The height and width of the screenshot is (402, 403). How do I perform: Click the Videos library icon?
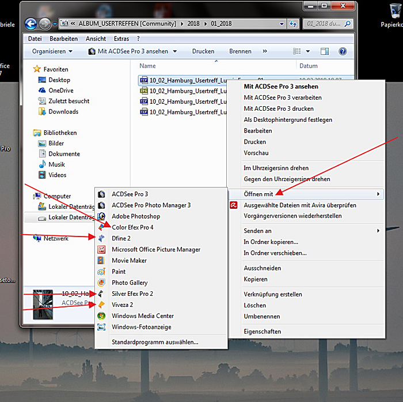[42, 175]
